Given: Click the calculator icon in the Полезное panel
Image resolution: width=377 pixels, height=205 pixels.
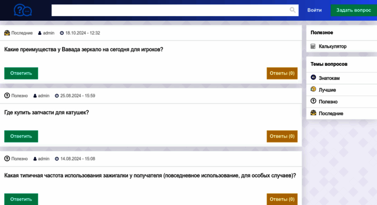Looking at the screenshot, I should click(x=313, y=47).
